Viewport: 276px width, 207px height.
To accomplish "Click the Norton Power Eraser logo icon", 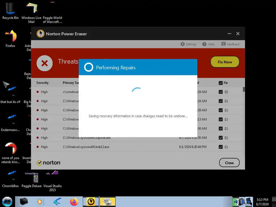I will 40,33.
